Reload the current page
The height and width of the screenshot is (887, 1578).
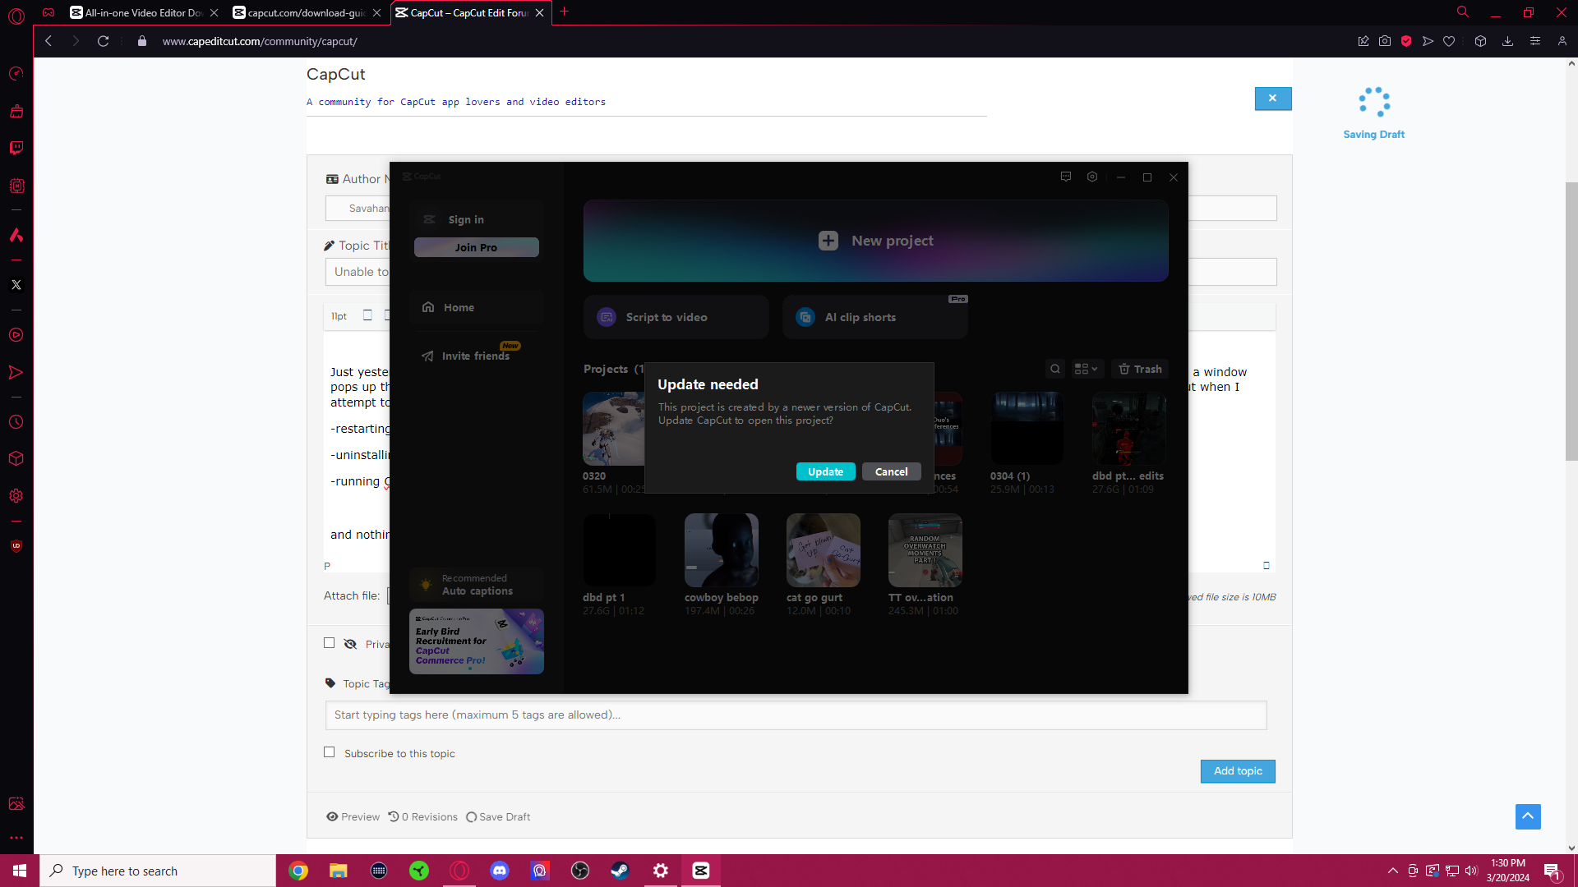pyautogui.click(x=103, y=41)
